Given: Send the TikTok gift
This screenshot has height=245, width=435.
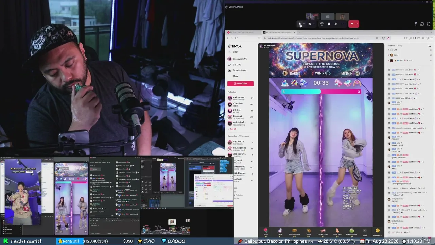Looking at the screenshot, I should click(x=280, y=232).
